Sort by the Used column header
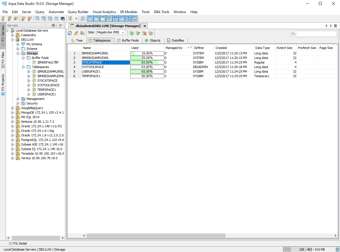The height and width of the screenshot is (252, 340). click(x=147, y=48)
